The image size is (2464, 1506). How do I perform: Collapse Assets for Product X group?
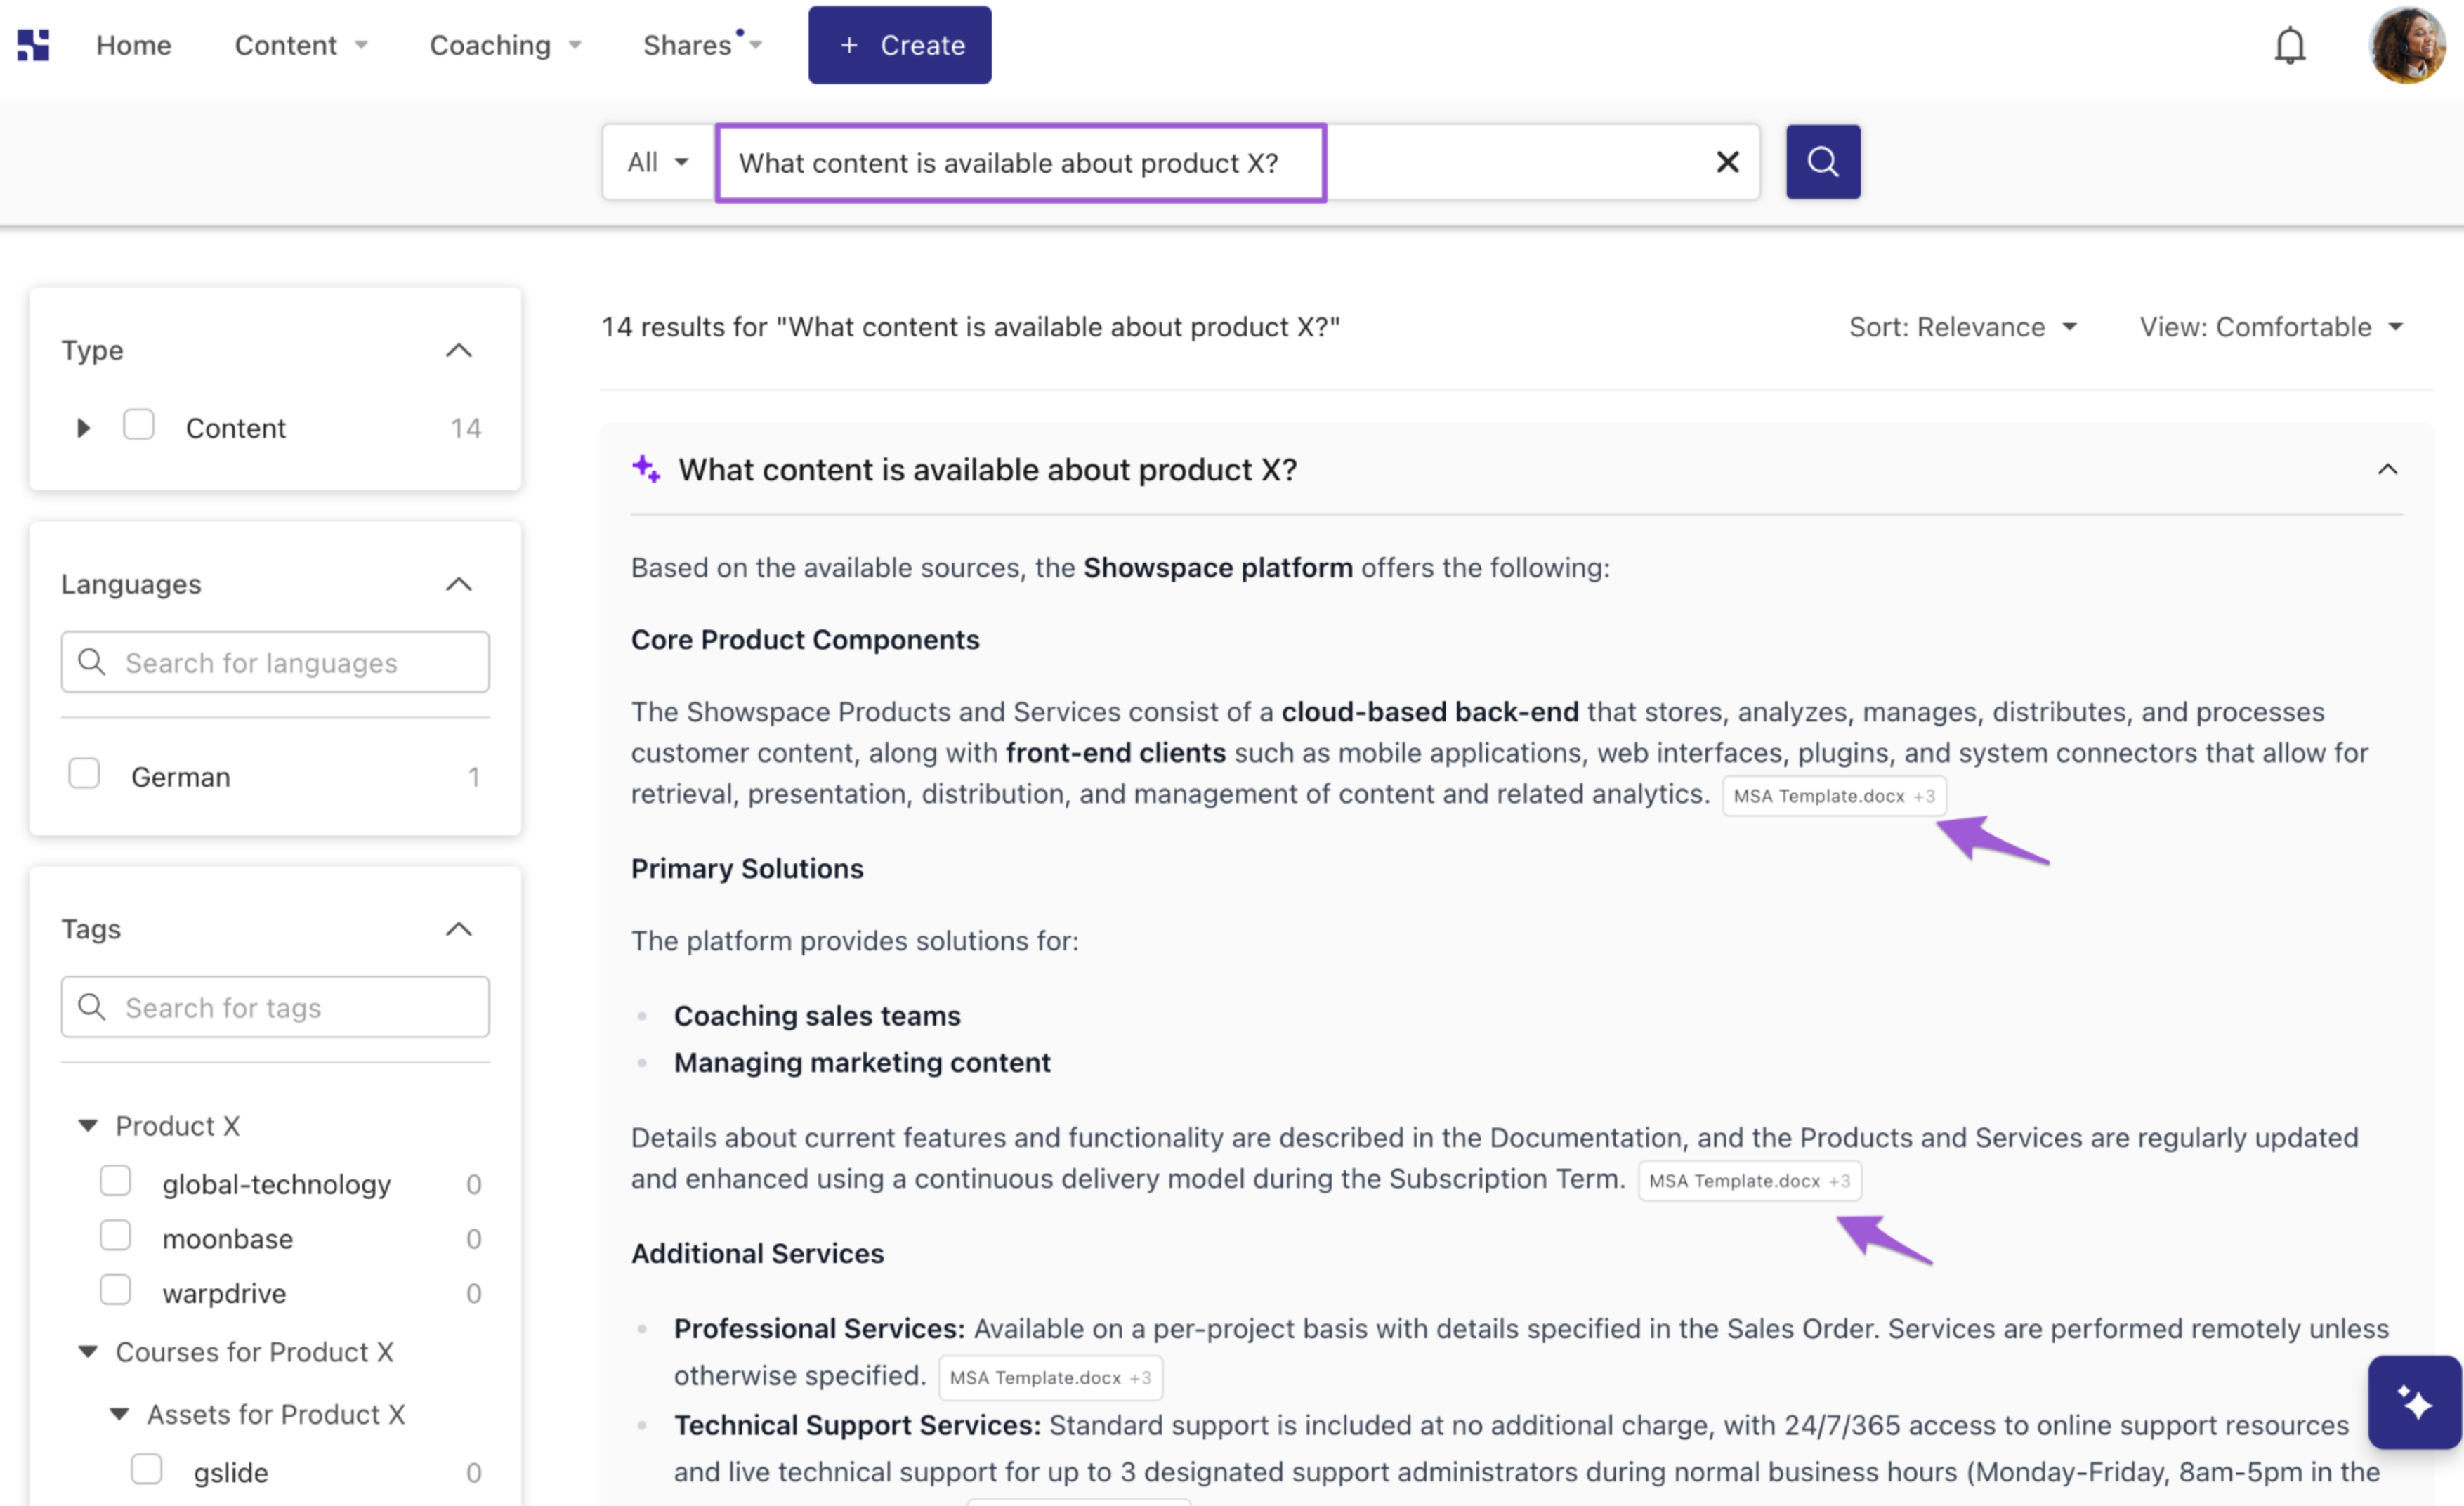point(119,1414)
